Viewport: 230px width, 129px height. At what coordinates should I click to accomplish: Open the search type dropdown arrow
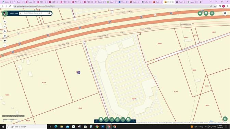(x=21, y=13)
